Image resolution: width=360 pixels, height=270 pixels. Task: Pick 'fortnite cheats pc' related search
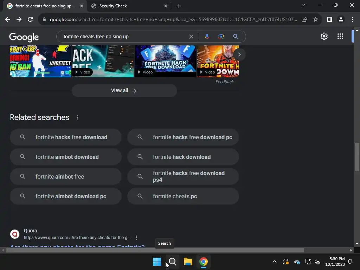[x=183, y=196]
